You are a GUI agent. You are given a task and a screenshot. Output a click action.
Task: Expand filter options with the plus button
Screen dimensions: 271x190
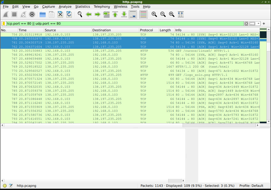[x=264, y=24]
